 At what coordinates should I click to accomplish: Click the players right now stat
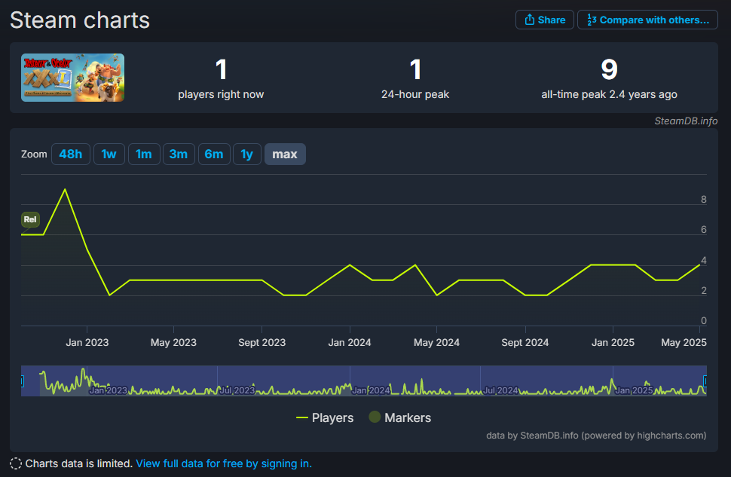pos(221,78)
